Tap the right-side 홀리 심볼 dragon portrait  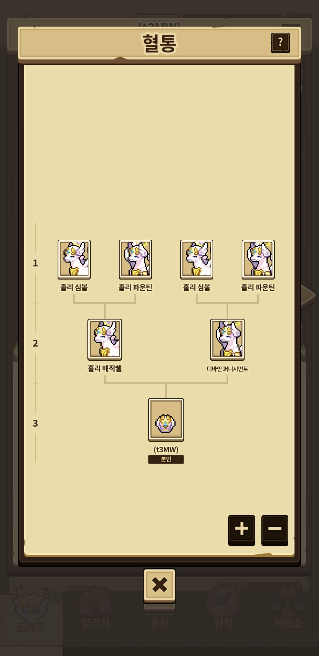pyautogui.click(x=197, y=259)
